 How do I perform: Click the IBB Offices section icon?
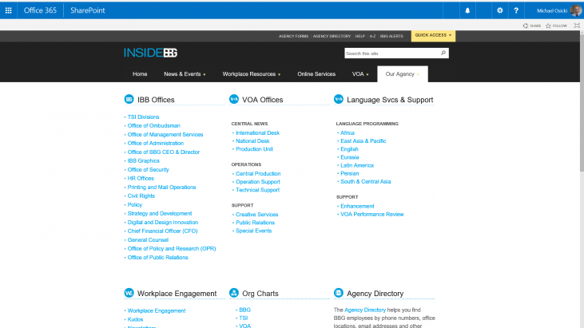pos(129,99)
